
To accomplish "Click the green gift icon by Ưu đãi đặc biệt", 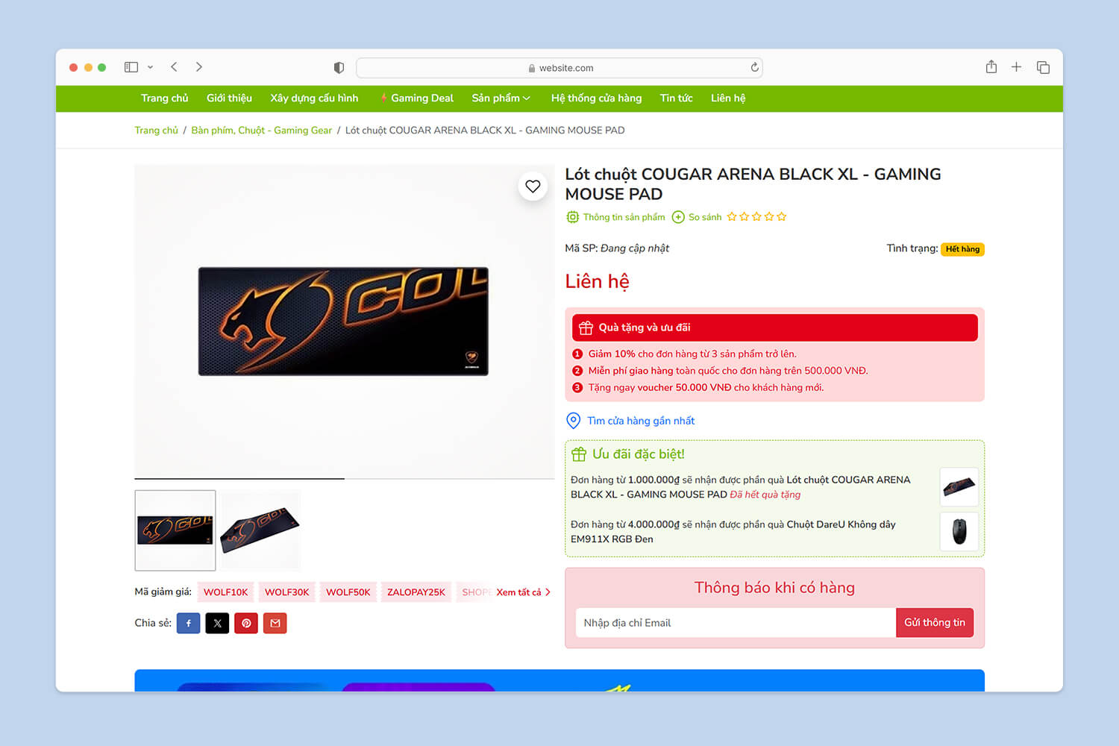I will 579,454.
